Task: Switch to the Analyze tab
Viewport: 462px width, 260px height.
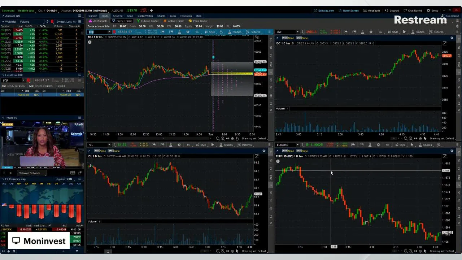Action: [117, 16]
